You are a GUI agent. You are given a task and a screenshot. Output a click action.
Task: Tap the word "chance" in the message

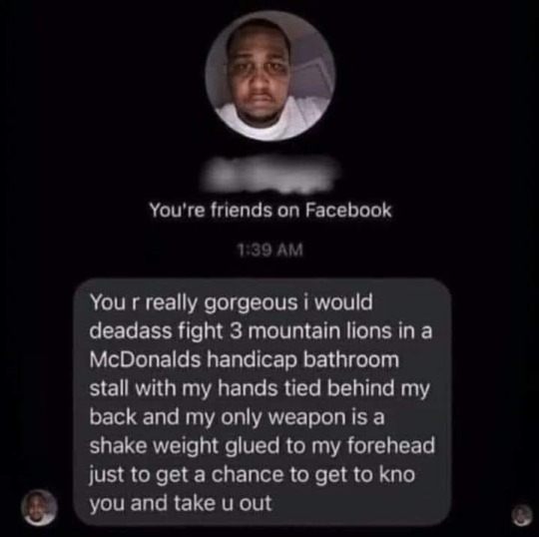pyautogui.click(x=248, y=474)
